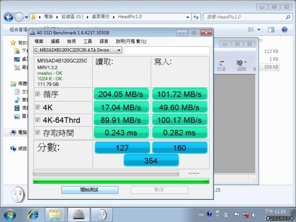Open the Windows Start button
This screenshot has width=296, height=222.
pyautogui.click(x=10, y=215)
